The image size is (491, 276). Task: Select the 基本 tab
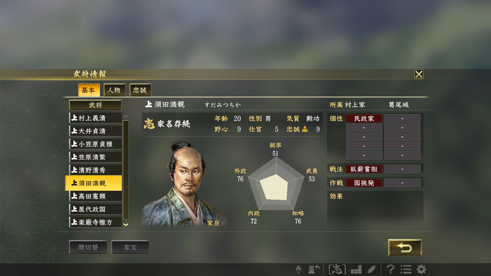coord(89,90)
